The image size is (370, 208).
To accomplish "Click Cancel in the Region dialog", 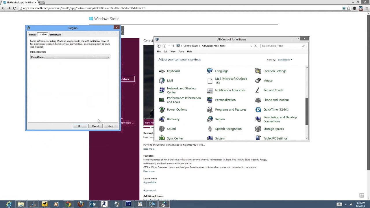I will click(x=95, y=126).
